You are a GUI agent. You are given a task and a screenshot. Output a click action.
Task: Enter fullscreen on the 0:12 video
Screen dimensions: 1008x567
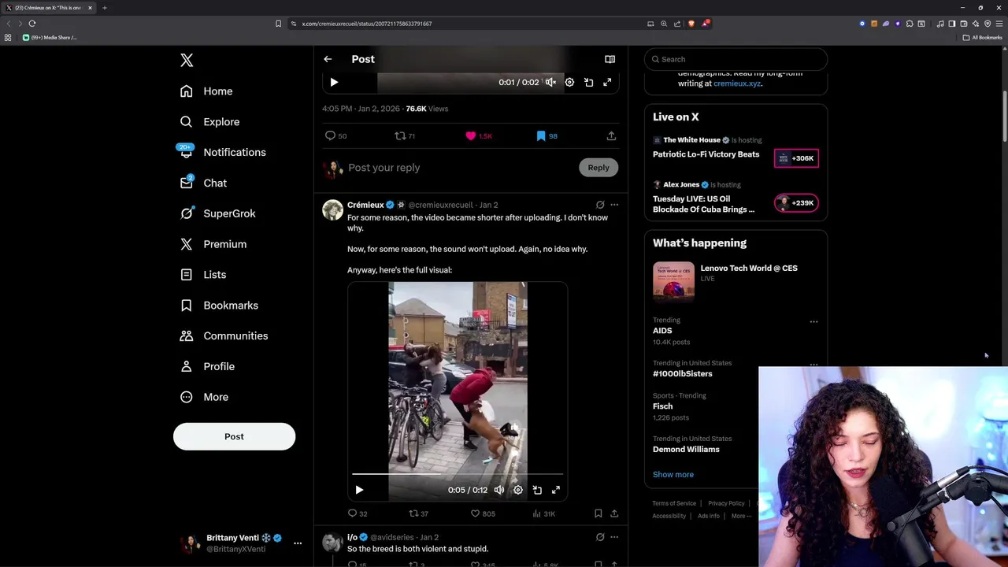[556, 490]
